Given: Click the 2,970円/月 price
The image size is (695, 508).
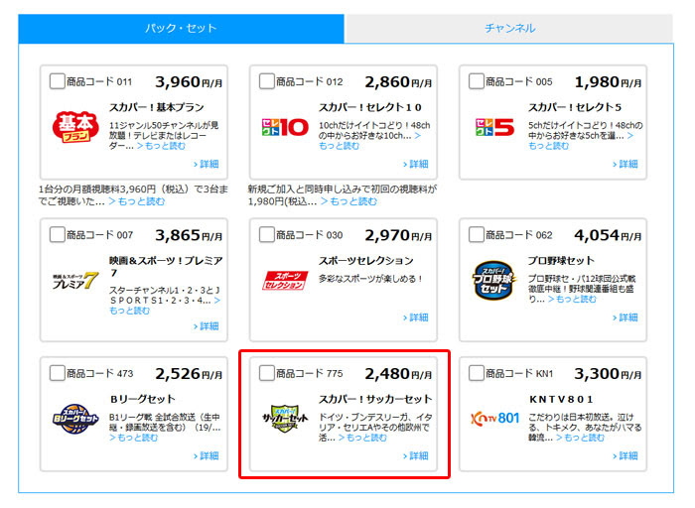Looking at the screenshot, I should click(x=398, y=235).
